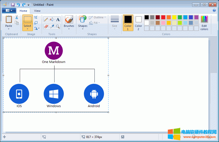Open the shape Fill dropdown

pyautogui.click(x=94, y=23)
